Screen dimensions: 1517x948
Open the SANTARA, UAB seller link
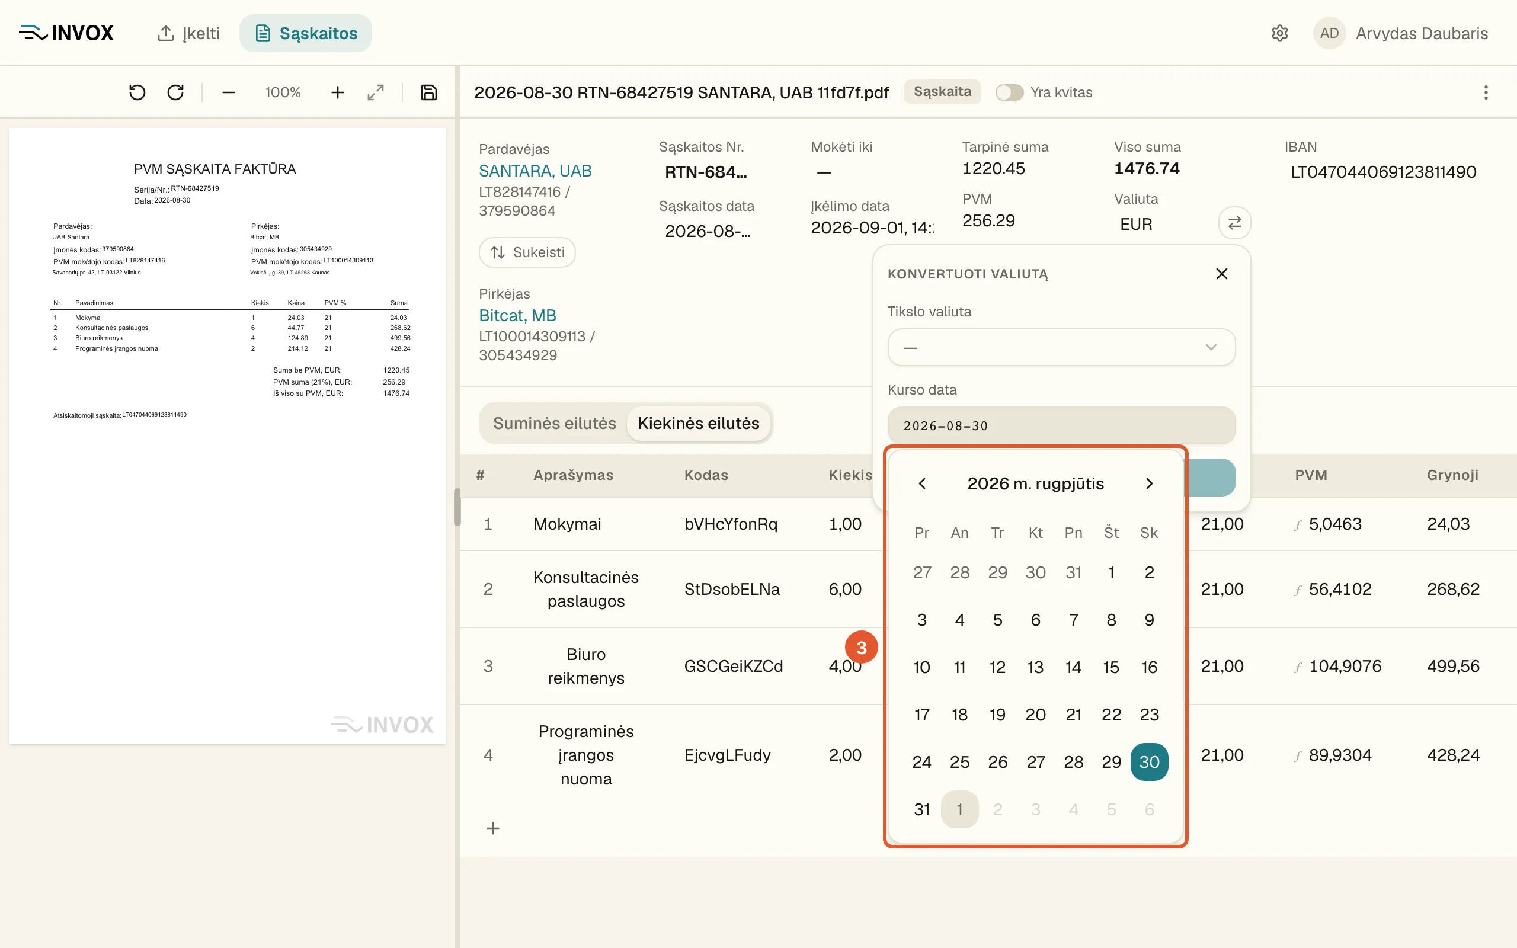(x=535, y=171)
